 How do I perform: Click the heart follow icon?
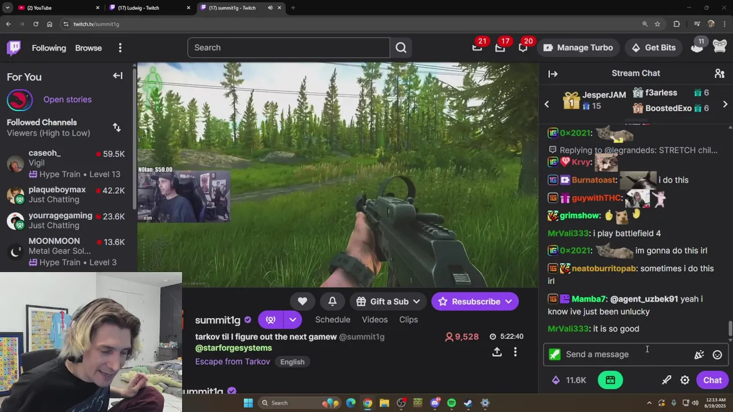click(x=302, y=302)
